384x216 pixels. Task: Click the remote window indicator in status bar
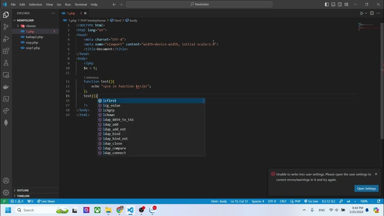click(4, 201)
